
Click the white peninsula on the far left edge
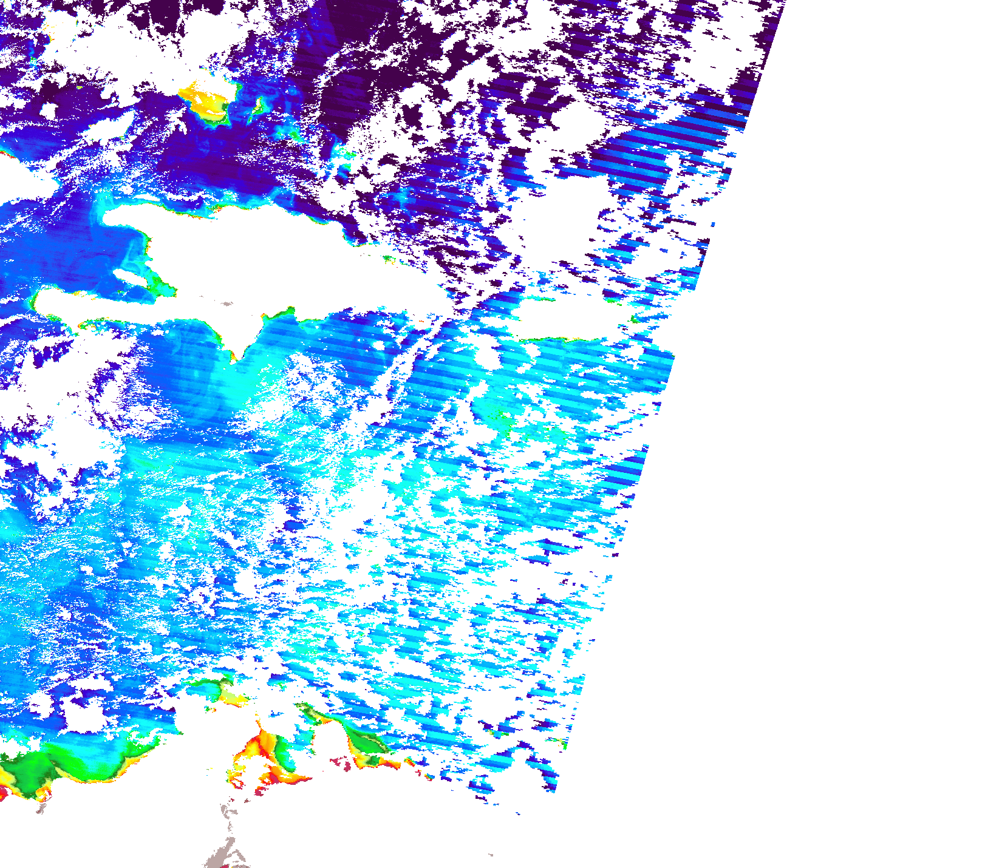[x=18, y=182]
